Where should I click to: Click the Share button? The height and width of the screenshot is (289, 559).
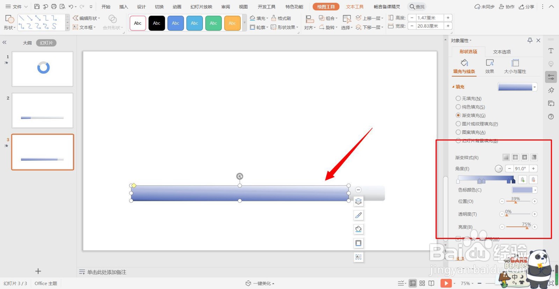coord(527,7)
